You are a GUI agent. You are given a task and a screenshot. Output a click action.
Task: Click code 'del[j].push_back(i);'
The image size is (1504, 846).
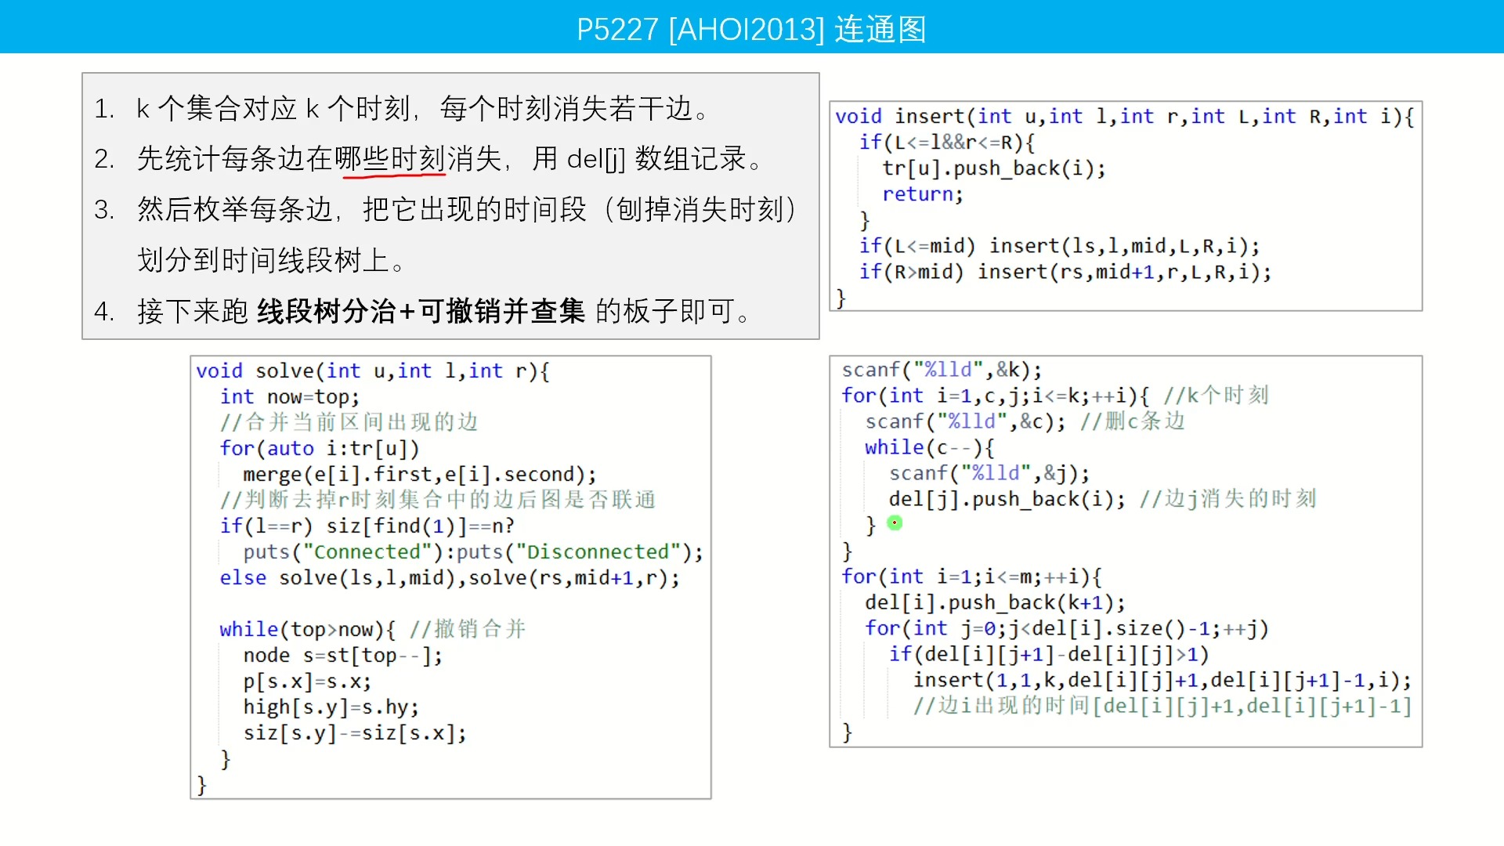point(1007,499)
